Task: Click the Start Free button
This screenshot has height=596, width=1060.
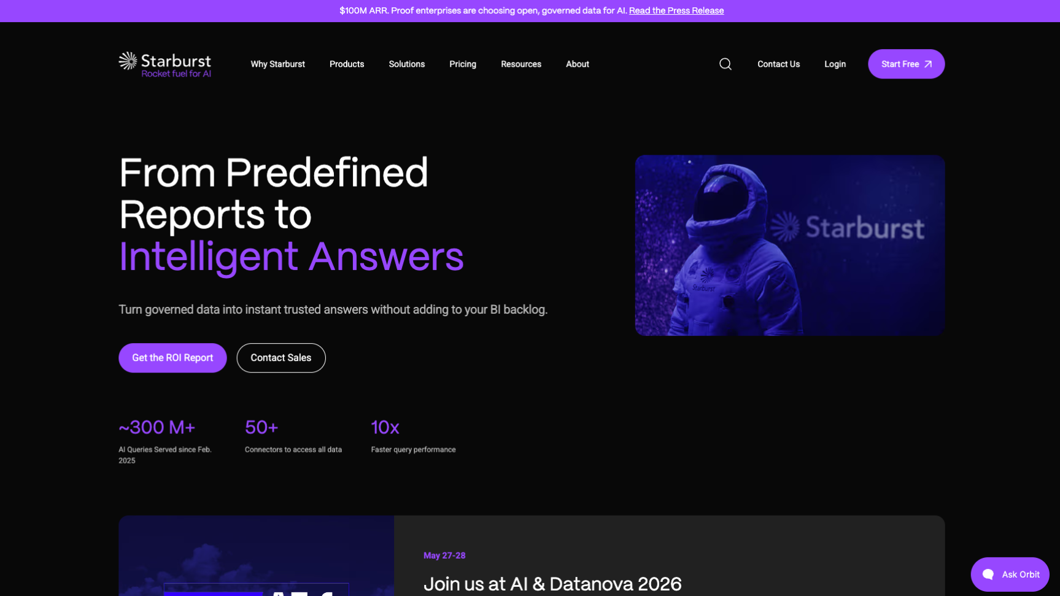Action: tap(906, 64)
